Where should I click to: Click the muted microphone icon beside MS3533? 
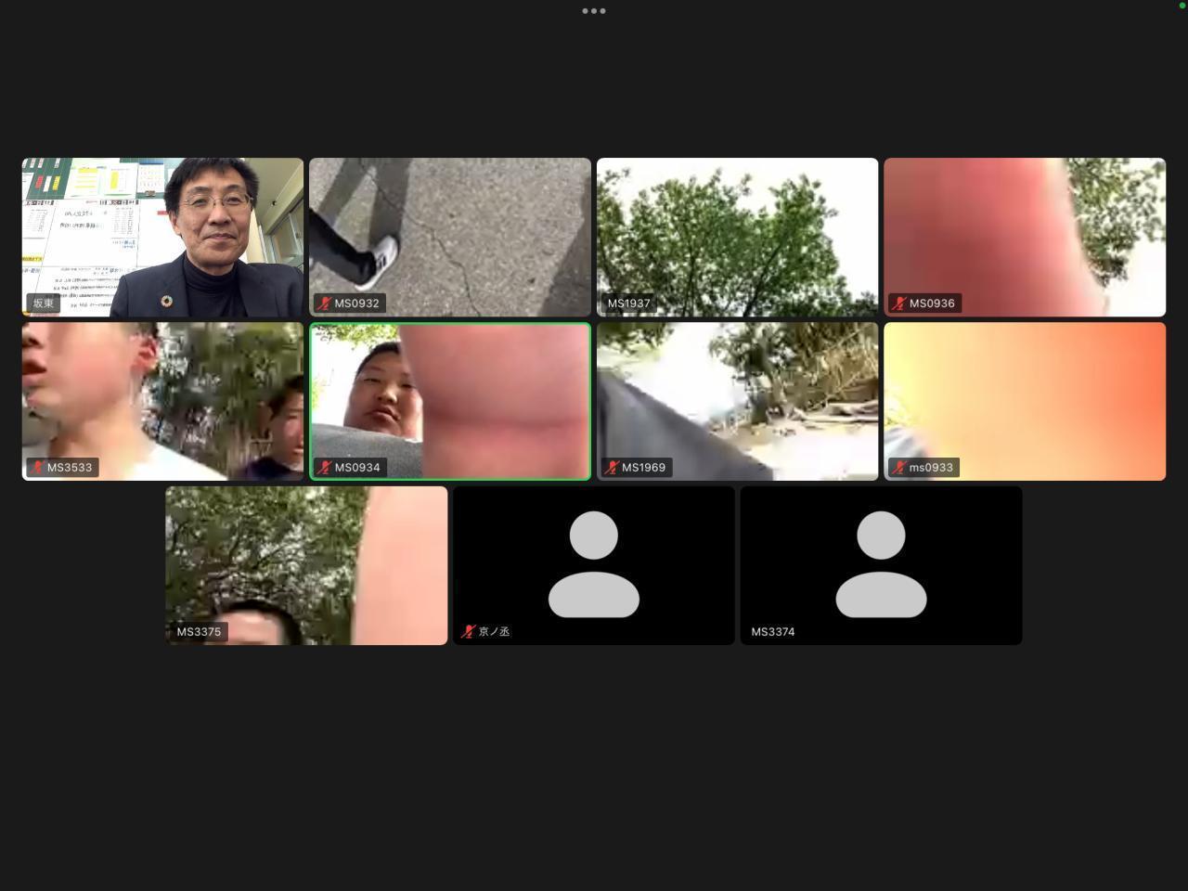point(37,468)
